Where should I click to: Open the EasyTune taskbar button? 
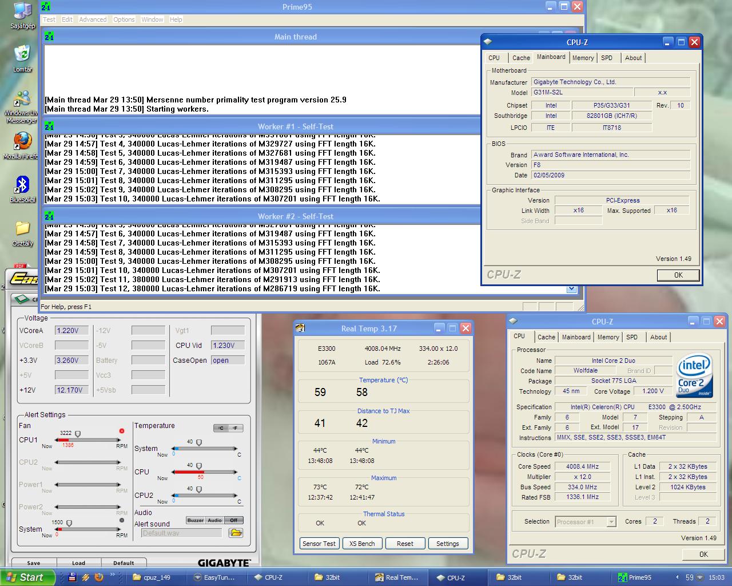pos(215,577)
